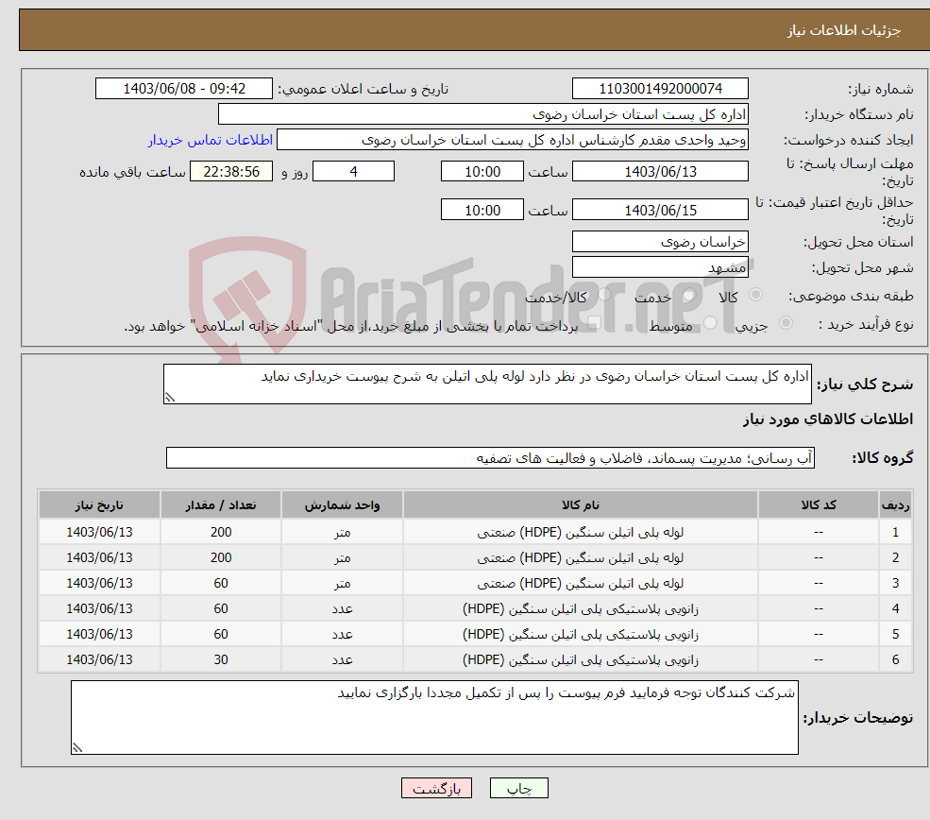The height and width of the screenshot is (820, 930).
Task: Click the remaining days field showing 4
Action: point(353,172)
